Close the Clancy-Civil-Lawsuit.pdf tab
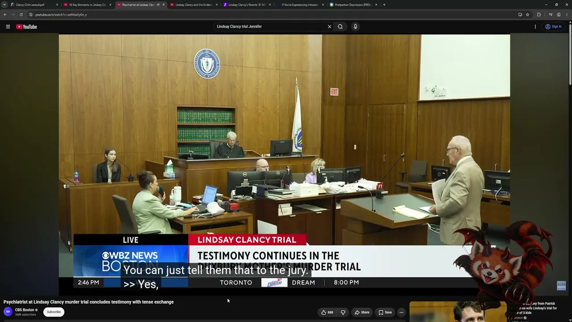This screenshot has width=572, height=322. [x=57, y=5]
